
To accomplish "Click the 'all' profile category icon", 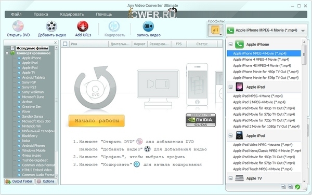I will point(215,31).
